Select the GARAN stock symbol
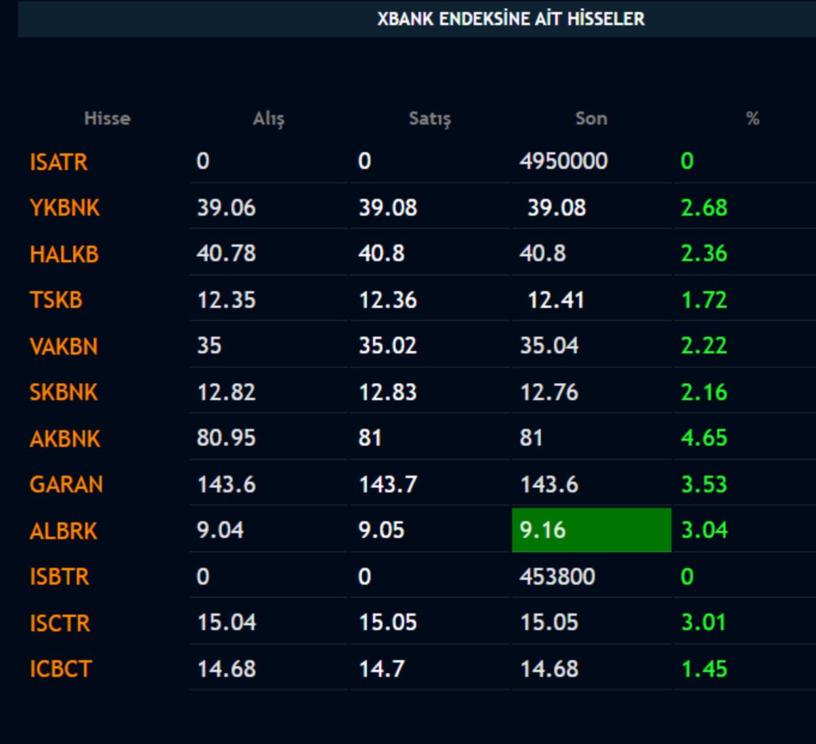Viewport: 816px width, 744px height. click(66, 484)
